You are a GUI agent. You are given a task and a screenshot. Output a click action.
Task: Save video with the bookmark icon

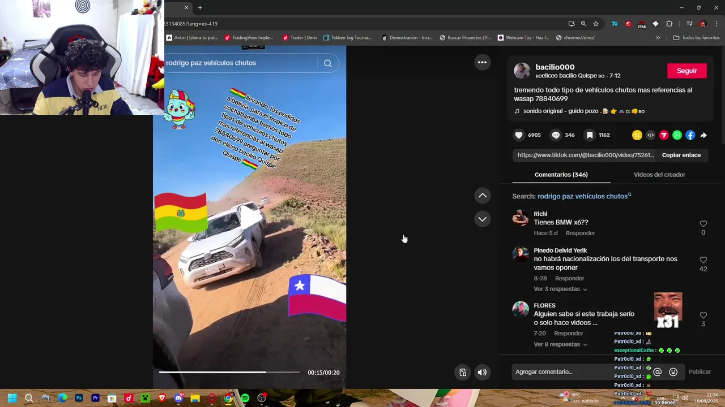[590, 135]
